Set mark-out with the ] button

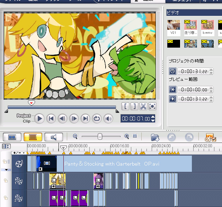(x=134, y=106)
